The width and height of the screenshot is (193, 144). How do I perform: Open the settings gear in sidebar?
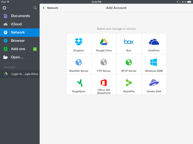click(4, 8)
